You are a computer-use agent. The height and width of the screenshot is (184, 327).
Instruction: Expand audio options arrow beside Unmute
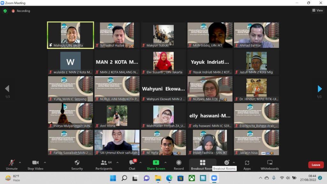[x=20, y=162]
